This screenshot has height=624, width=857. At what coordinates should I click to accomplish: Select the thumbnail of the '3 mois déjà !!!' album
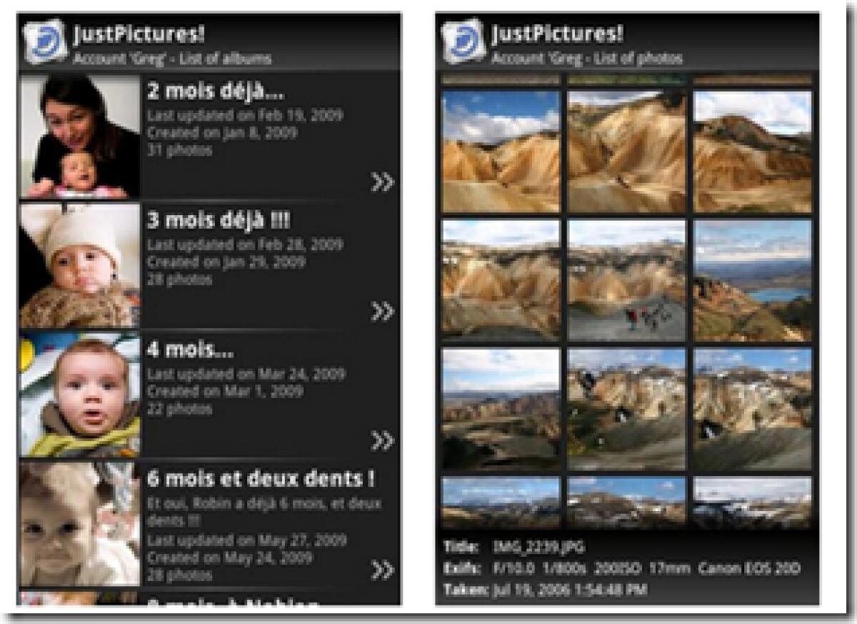79,264
